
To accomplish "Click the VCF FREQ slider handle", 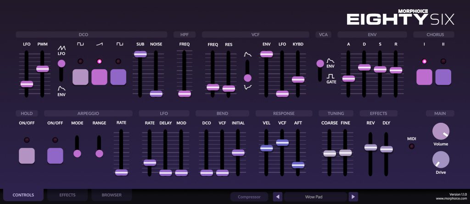I will [x=213, y=87].
